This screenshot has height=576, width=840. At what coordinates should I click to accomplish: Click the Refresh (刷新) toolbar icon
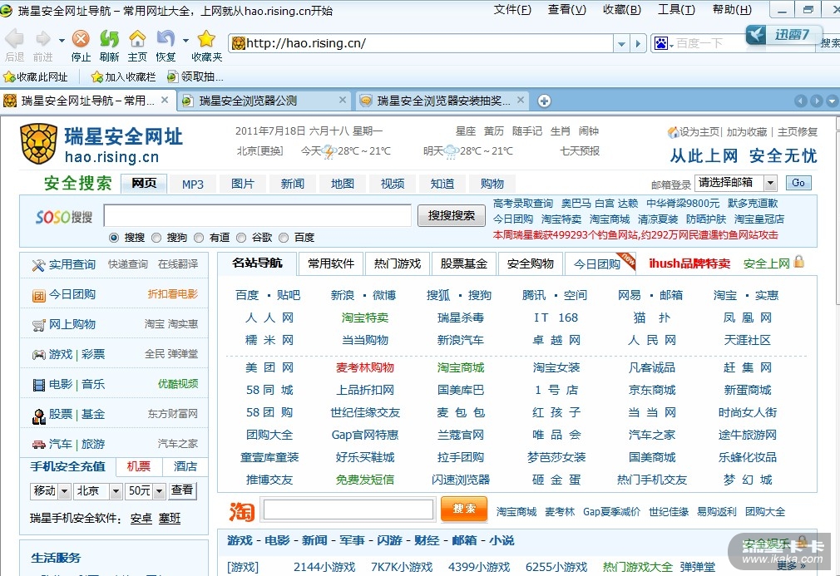tap(109, 39)
